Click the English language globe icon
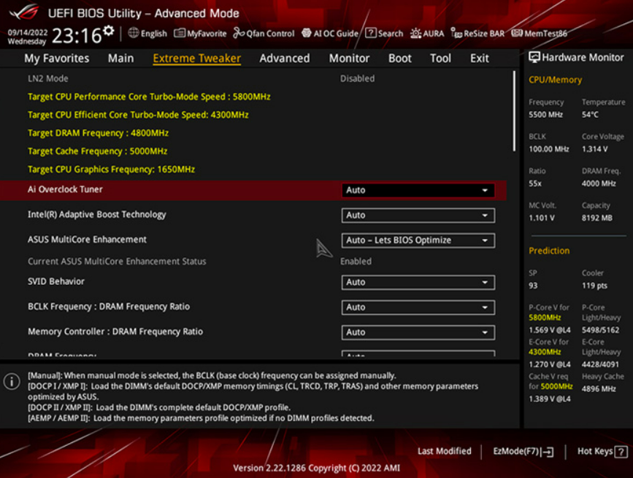This screenshot has height=478, width=633. point(133,33)
